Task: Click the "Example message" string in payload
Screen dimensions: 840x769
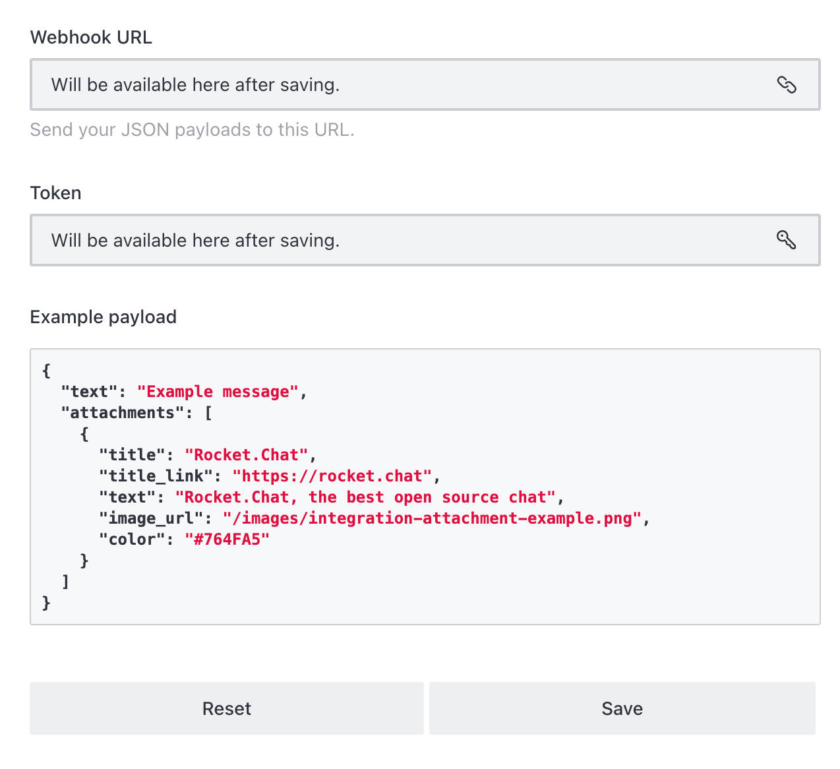Action: coord(218,392)
